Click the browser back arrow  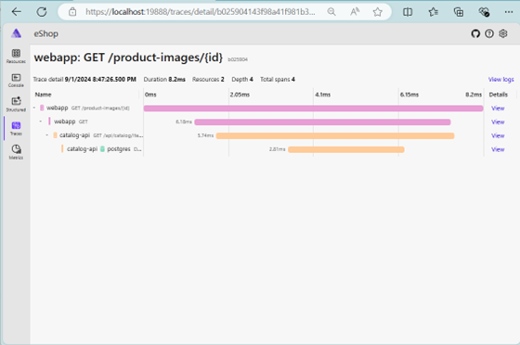[17, 12]
